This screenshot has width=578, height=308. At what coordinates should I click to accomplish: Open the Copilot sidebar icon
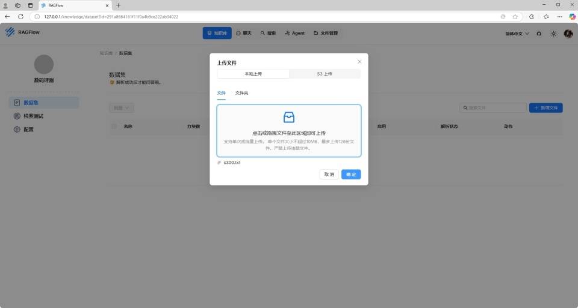572,17
